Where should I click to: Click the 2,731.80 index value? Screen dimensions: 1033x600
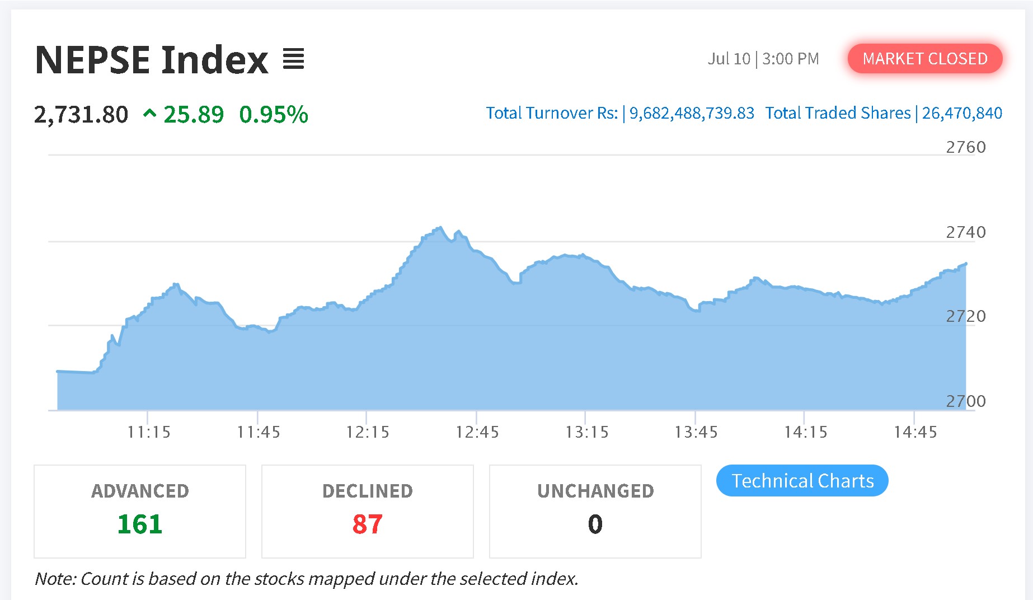tap(81, 115)
